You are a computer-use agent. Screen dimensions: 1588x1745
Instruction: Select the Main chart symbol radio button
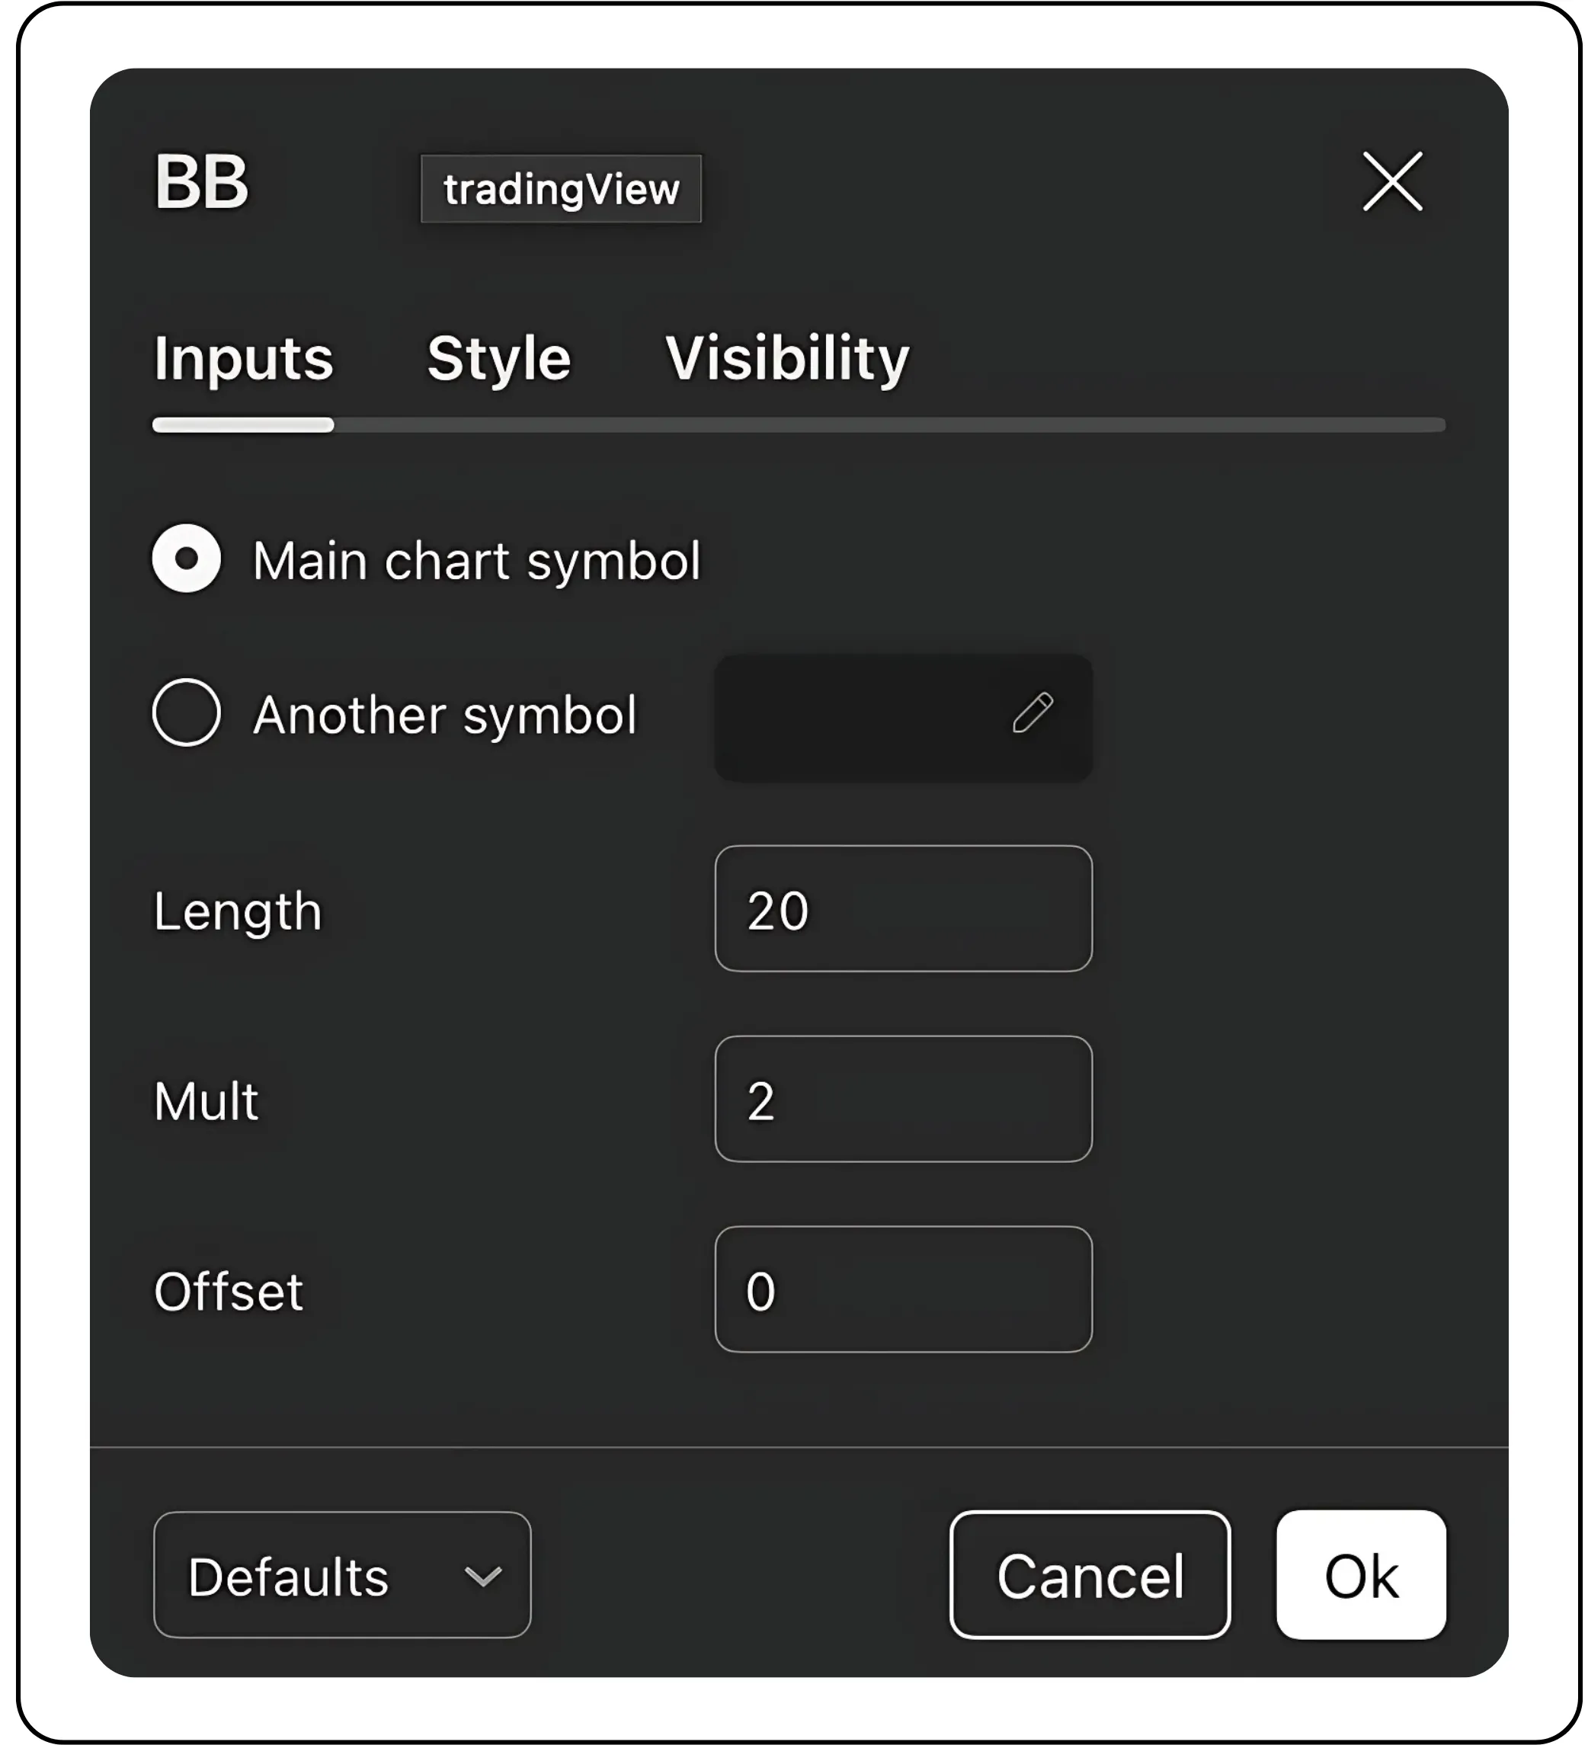(187, 559)
